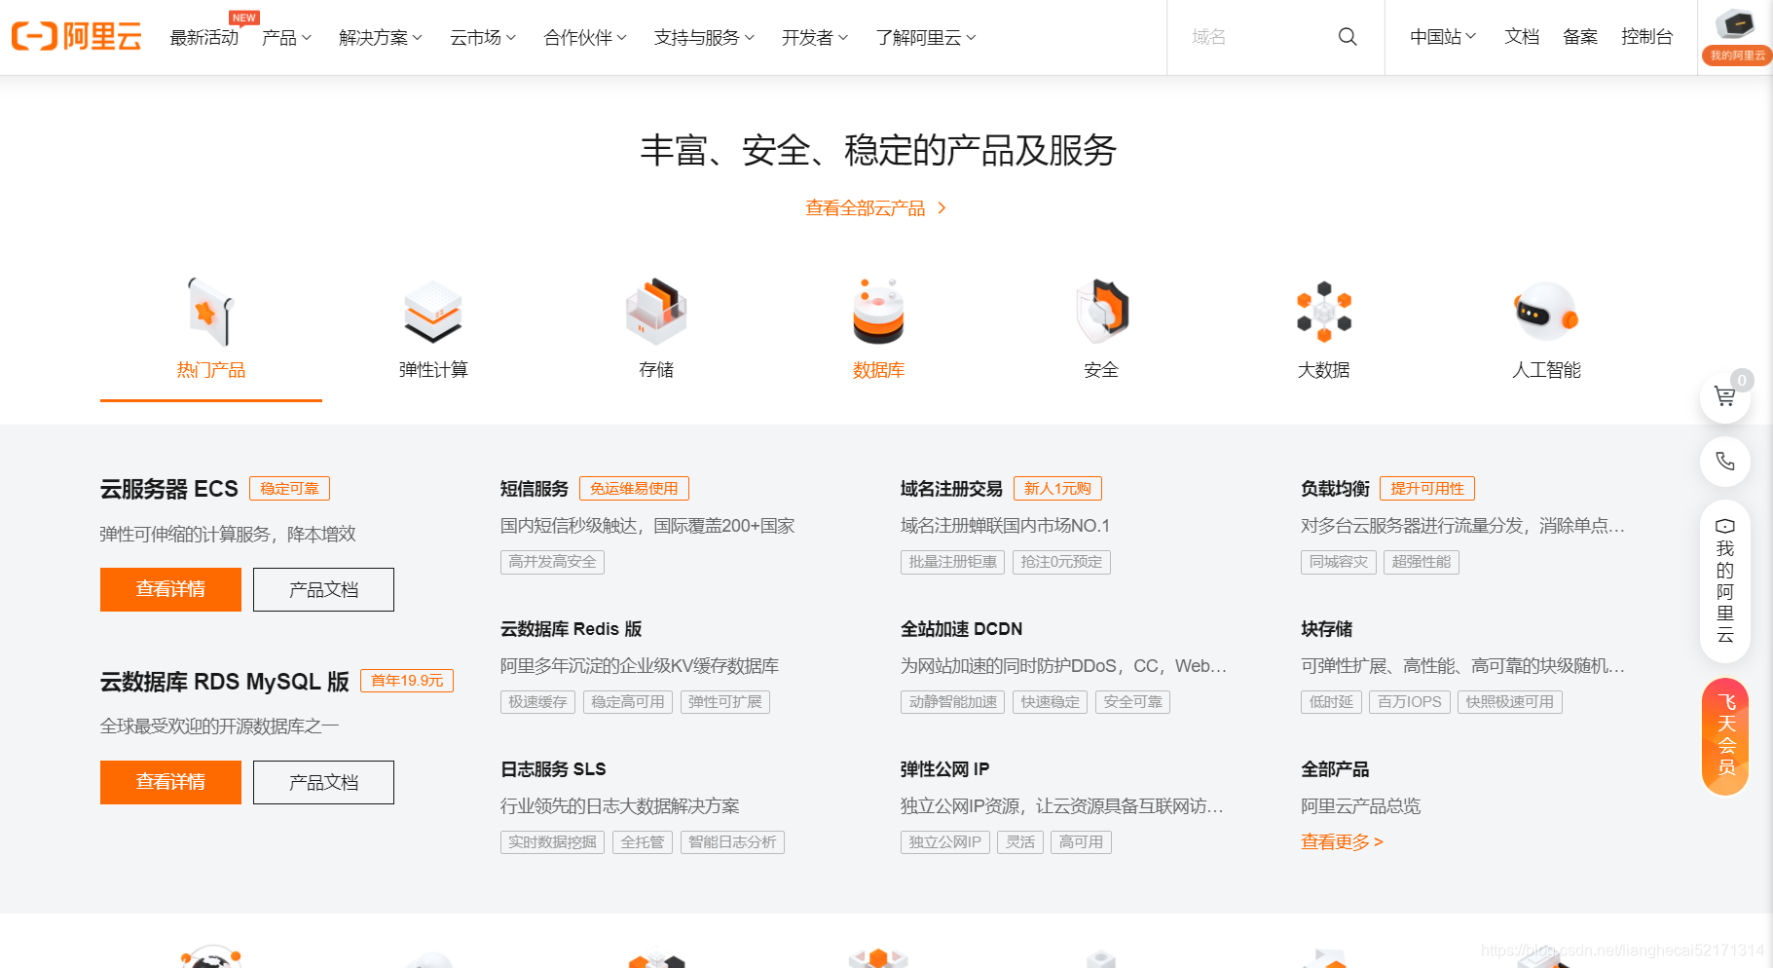Click 产品文档 button for 云服务器 ECS
Viewport: 1773px width, 968px height.
tap(323, 589)
